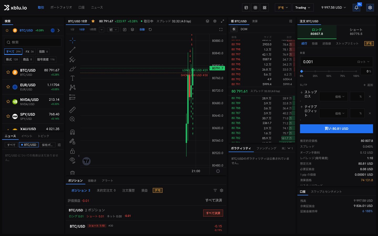The image size is (378, 236).
Task: Open the chart type candlestick dropdown
Action: [113, 30]
